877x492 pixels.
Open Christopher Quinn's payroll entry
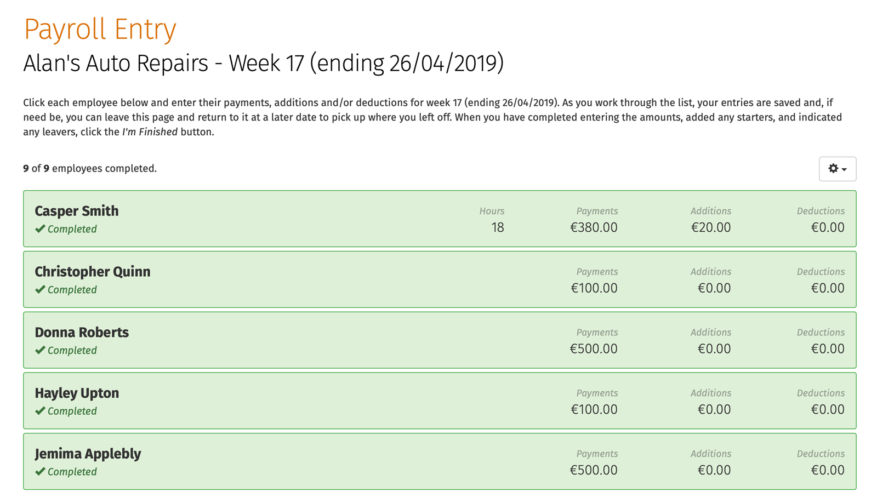point(440,279)
